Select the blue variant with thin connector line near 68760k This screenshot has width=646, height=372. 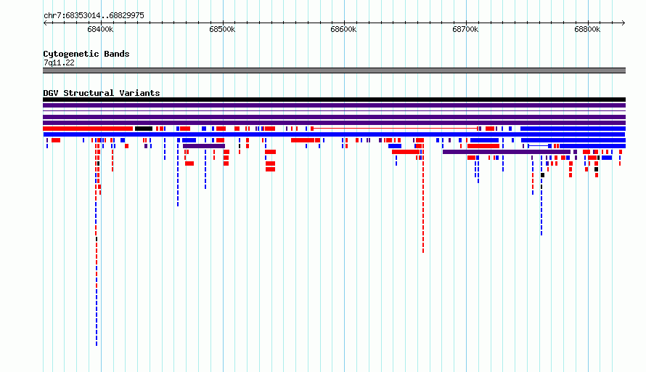pos(540,146)
